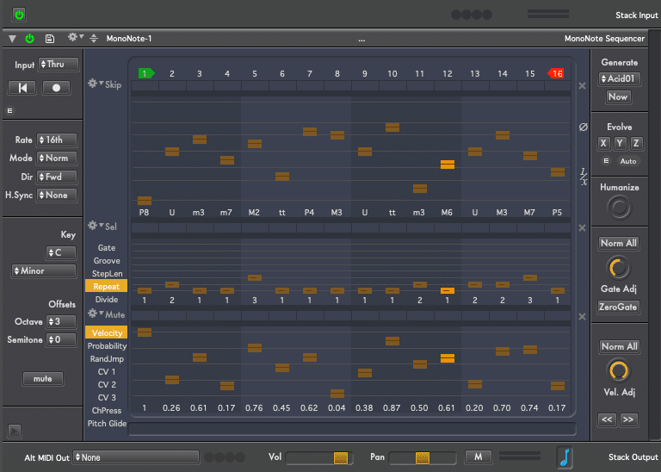Click the Evolve X button
The height and width of the screenshot is (472, 661).
click(x=603, y=144)
